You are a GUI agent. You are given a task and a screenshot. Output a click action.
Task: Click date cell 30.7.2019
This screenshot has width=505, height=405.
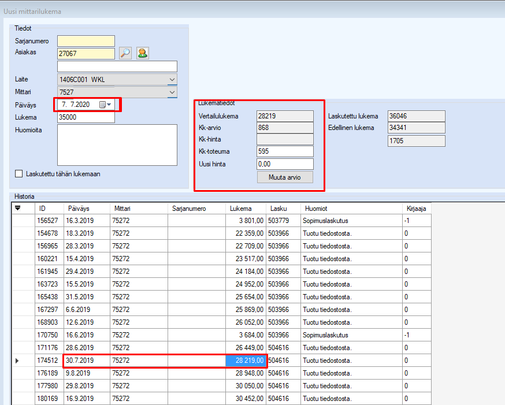tap(87, 361)
